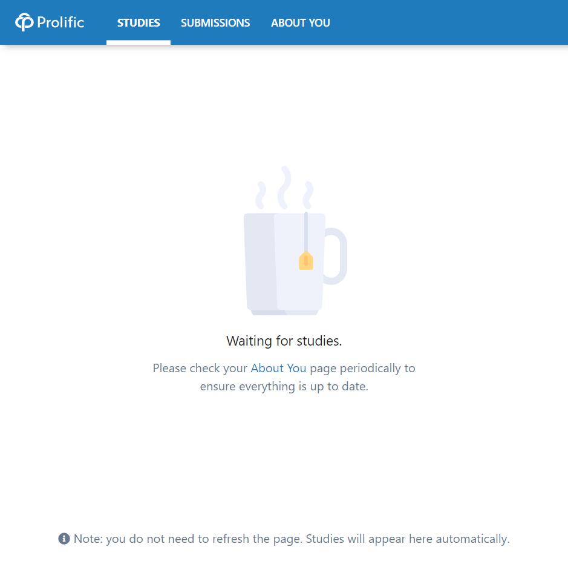Click the white underline beneath STUDIES
The width and height of the screenshot is (568, 561).
click(x=139, y=42)
